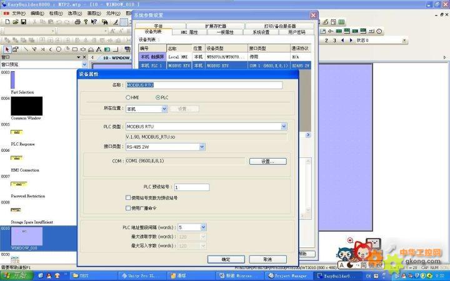
Task: Click the What's This context help icon
Action: point(94,22)
